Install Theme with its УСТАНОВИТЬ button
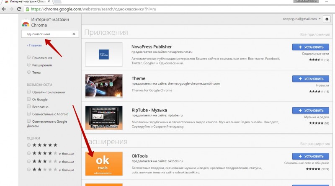This screenshot has width=335, height=186. point(310,79)
